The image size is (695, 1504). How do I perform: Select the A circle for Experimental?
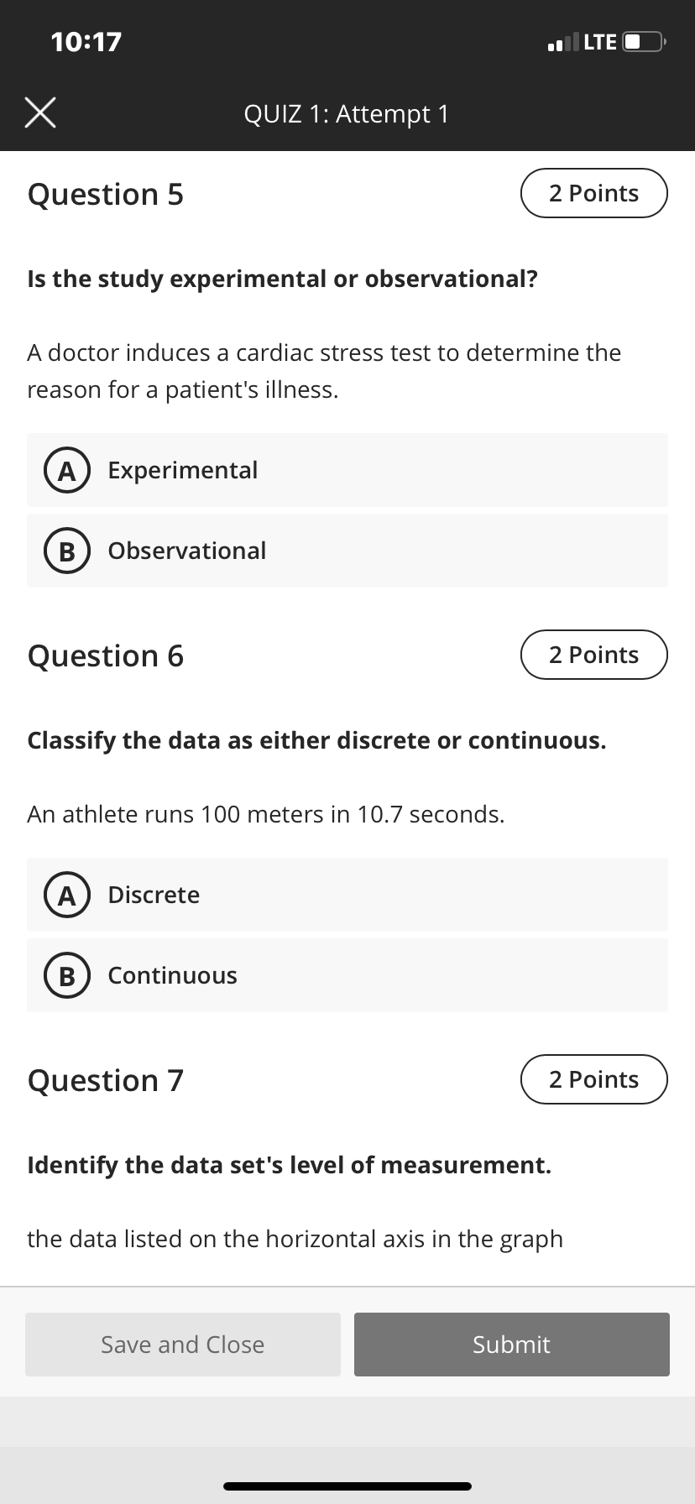pyautogui.click(x=67, y=471)
